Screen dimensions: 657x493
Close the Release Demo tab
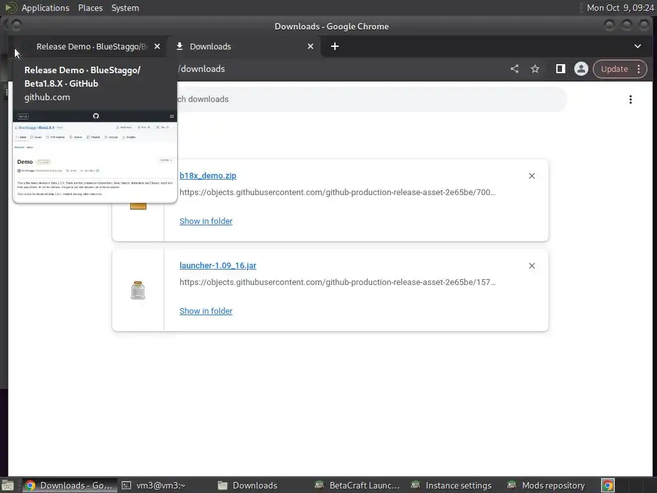pos(157,46)
